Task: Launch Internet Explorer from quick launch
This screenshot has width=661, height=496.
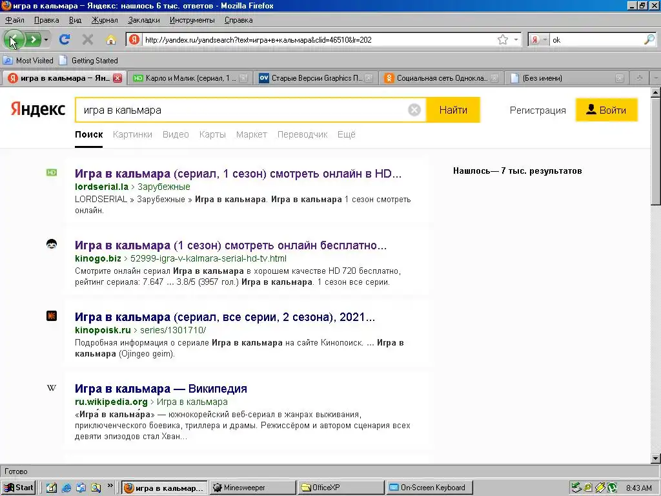Action: point(66,488)
